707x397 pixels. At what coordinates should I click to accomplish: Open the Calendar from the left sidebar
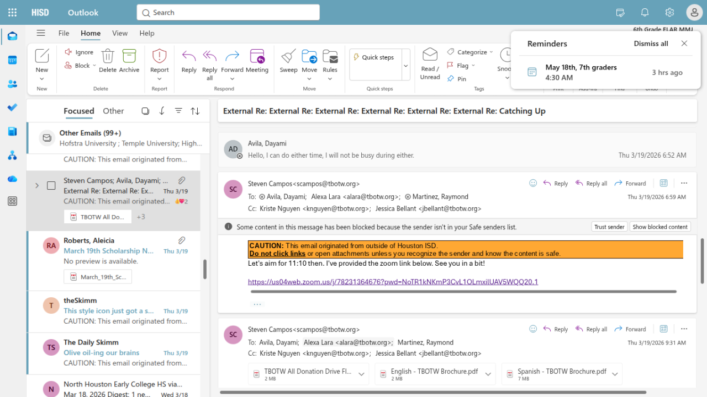tap(12, 60)
